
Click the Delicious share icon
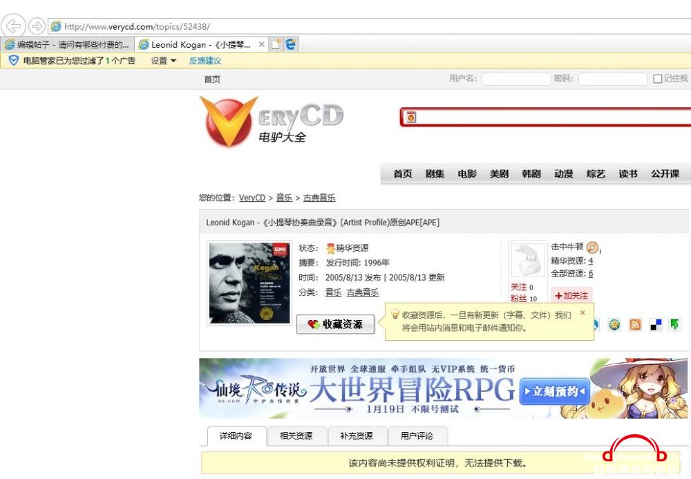click(656, 325)
